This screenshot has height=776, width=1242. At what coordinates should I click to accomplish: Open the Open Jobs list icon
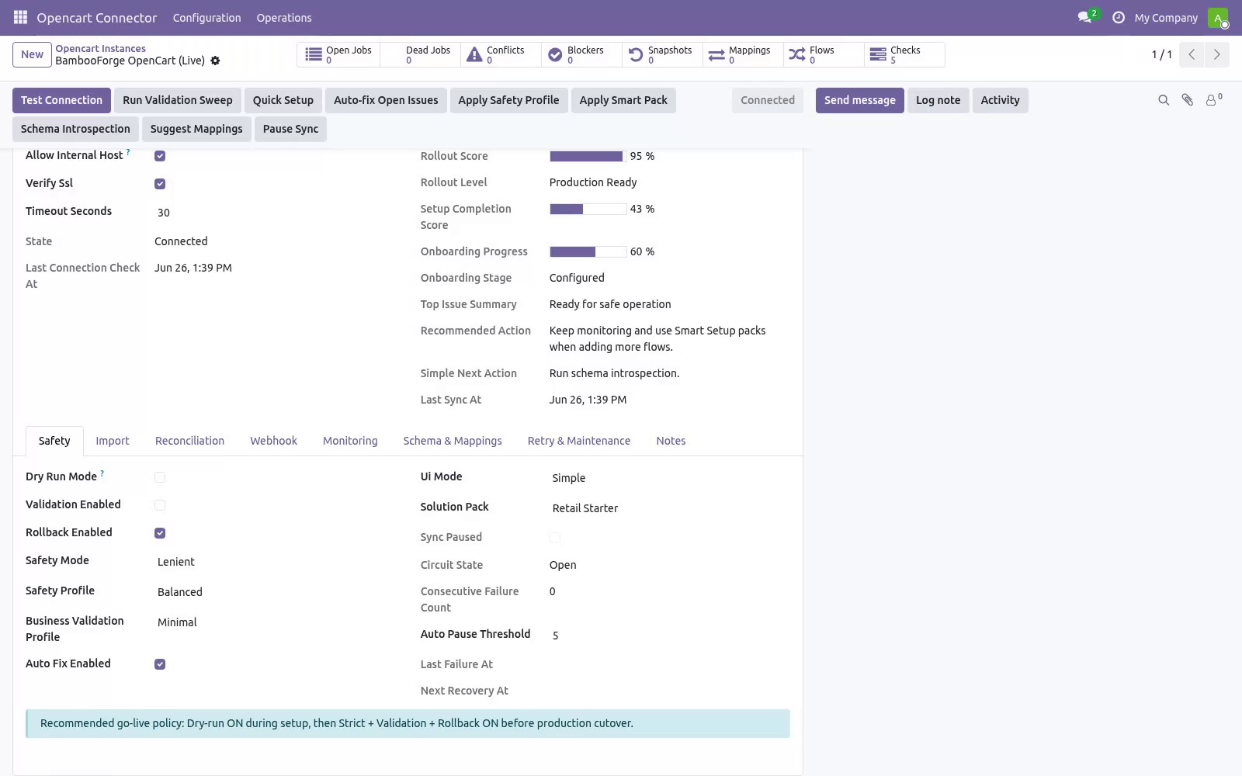pos(314,54)
